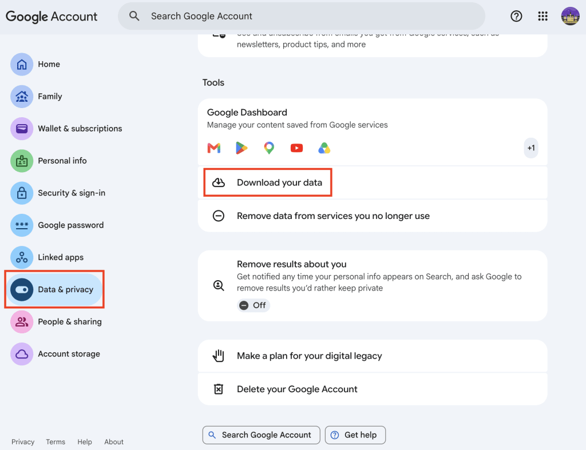Open Remove results about you
This screenshot has height=450, width=586.
pos(373,286)
